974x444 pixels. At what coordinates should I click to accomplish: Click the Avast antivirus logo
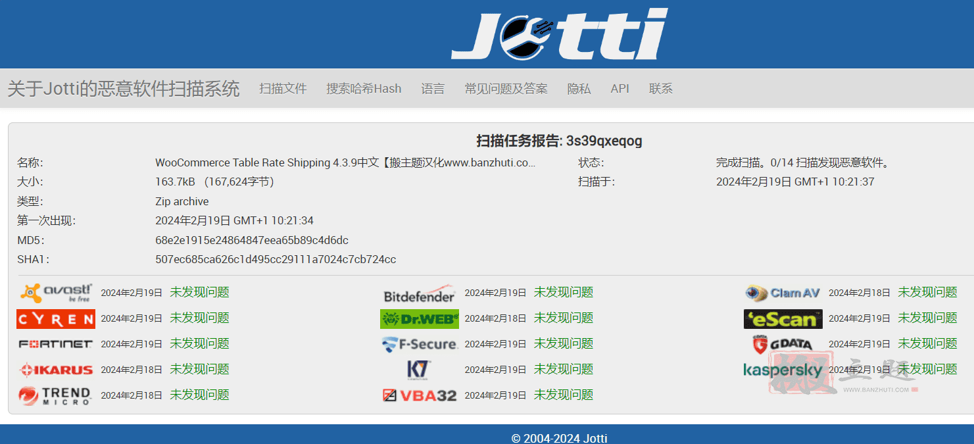click(57, 293)
